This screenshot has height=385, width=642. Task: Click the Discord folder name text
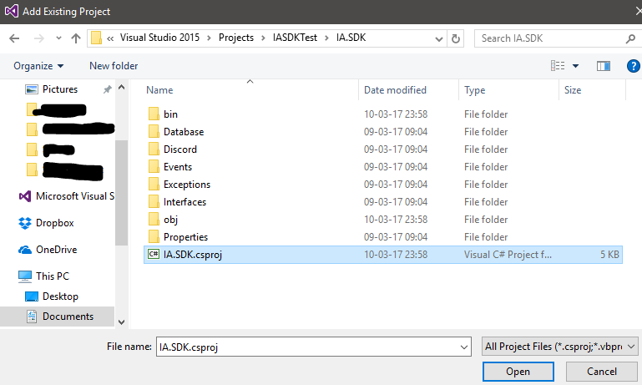180,149
